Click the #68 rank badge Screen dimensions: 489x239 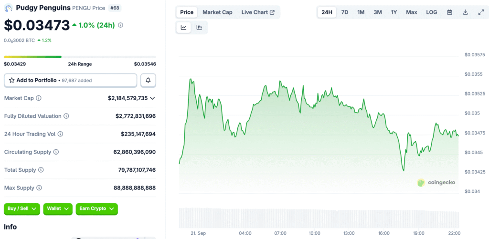115,8
